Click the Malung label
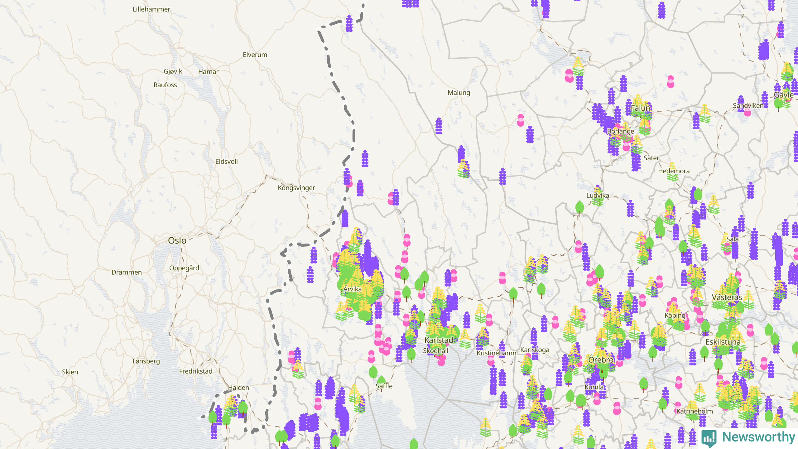 click(459, 93)
